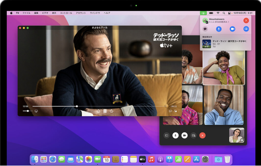261x166 pixels.
Task: Open the 編集 menu
Action: pyautogui.click(x=36, y=13)
